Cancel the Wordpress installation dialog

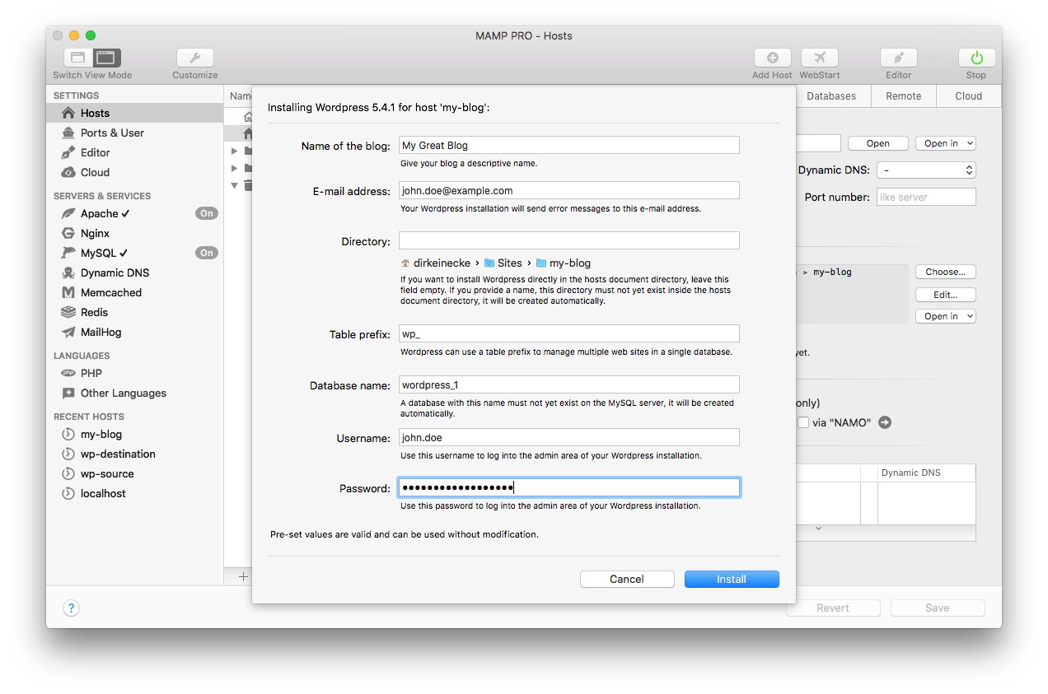pyautogui.click(x=626, y=579)
